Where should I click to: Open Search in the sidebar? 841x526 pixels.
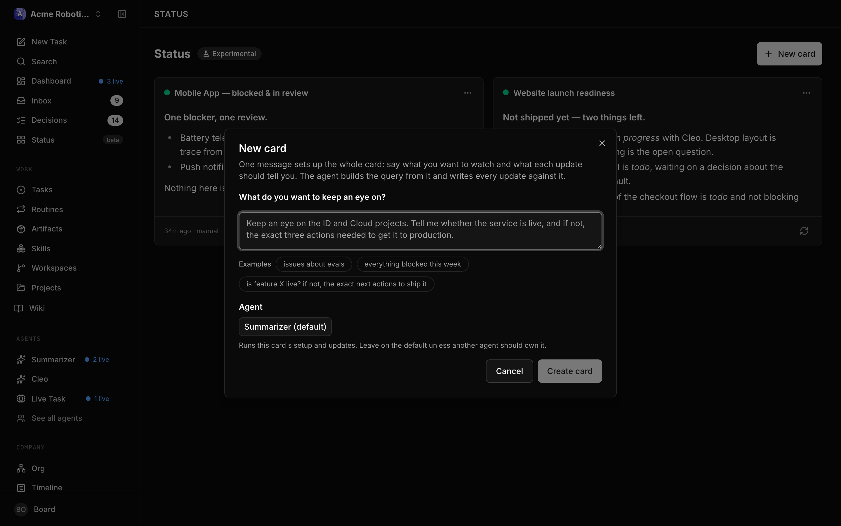[69, 62]
